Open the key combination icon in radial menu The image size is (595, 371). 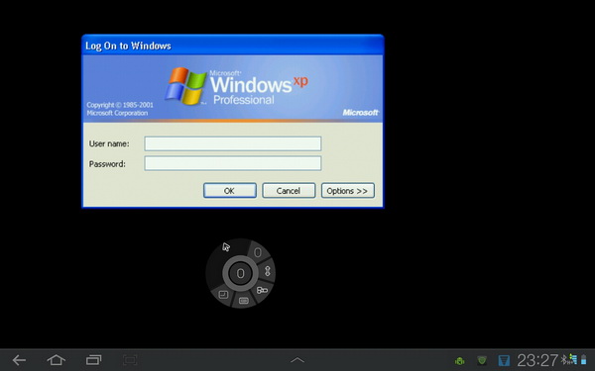pos(262,290)
